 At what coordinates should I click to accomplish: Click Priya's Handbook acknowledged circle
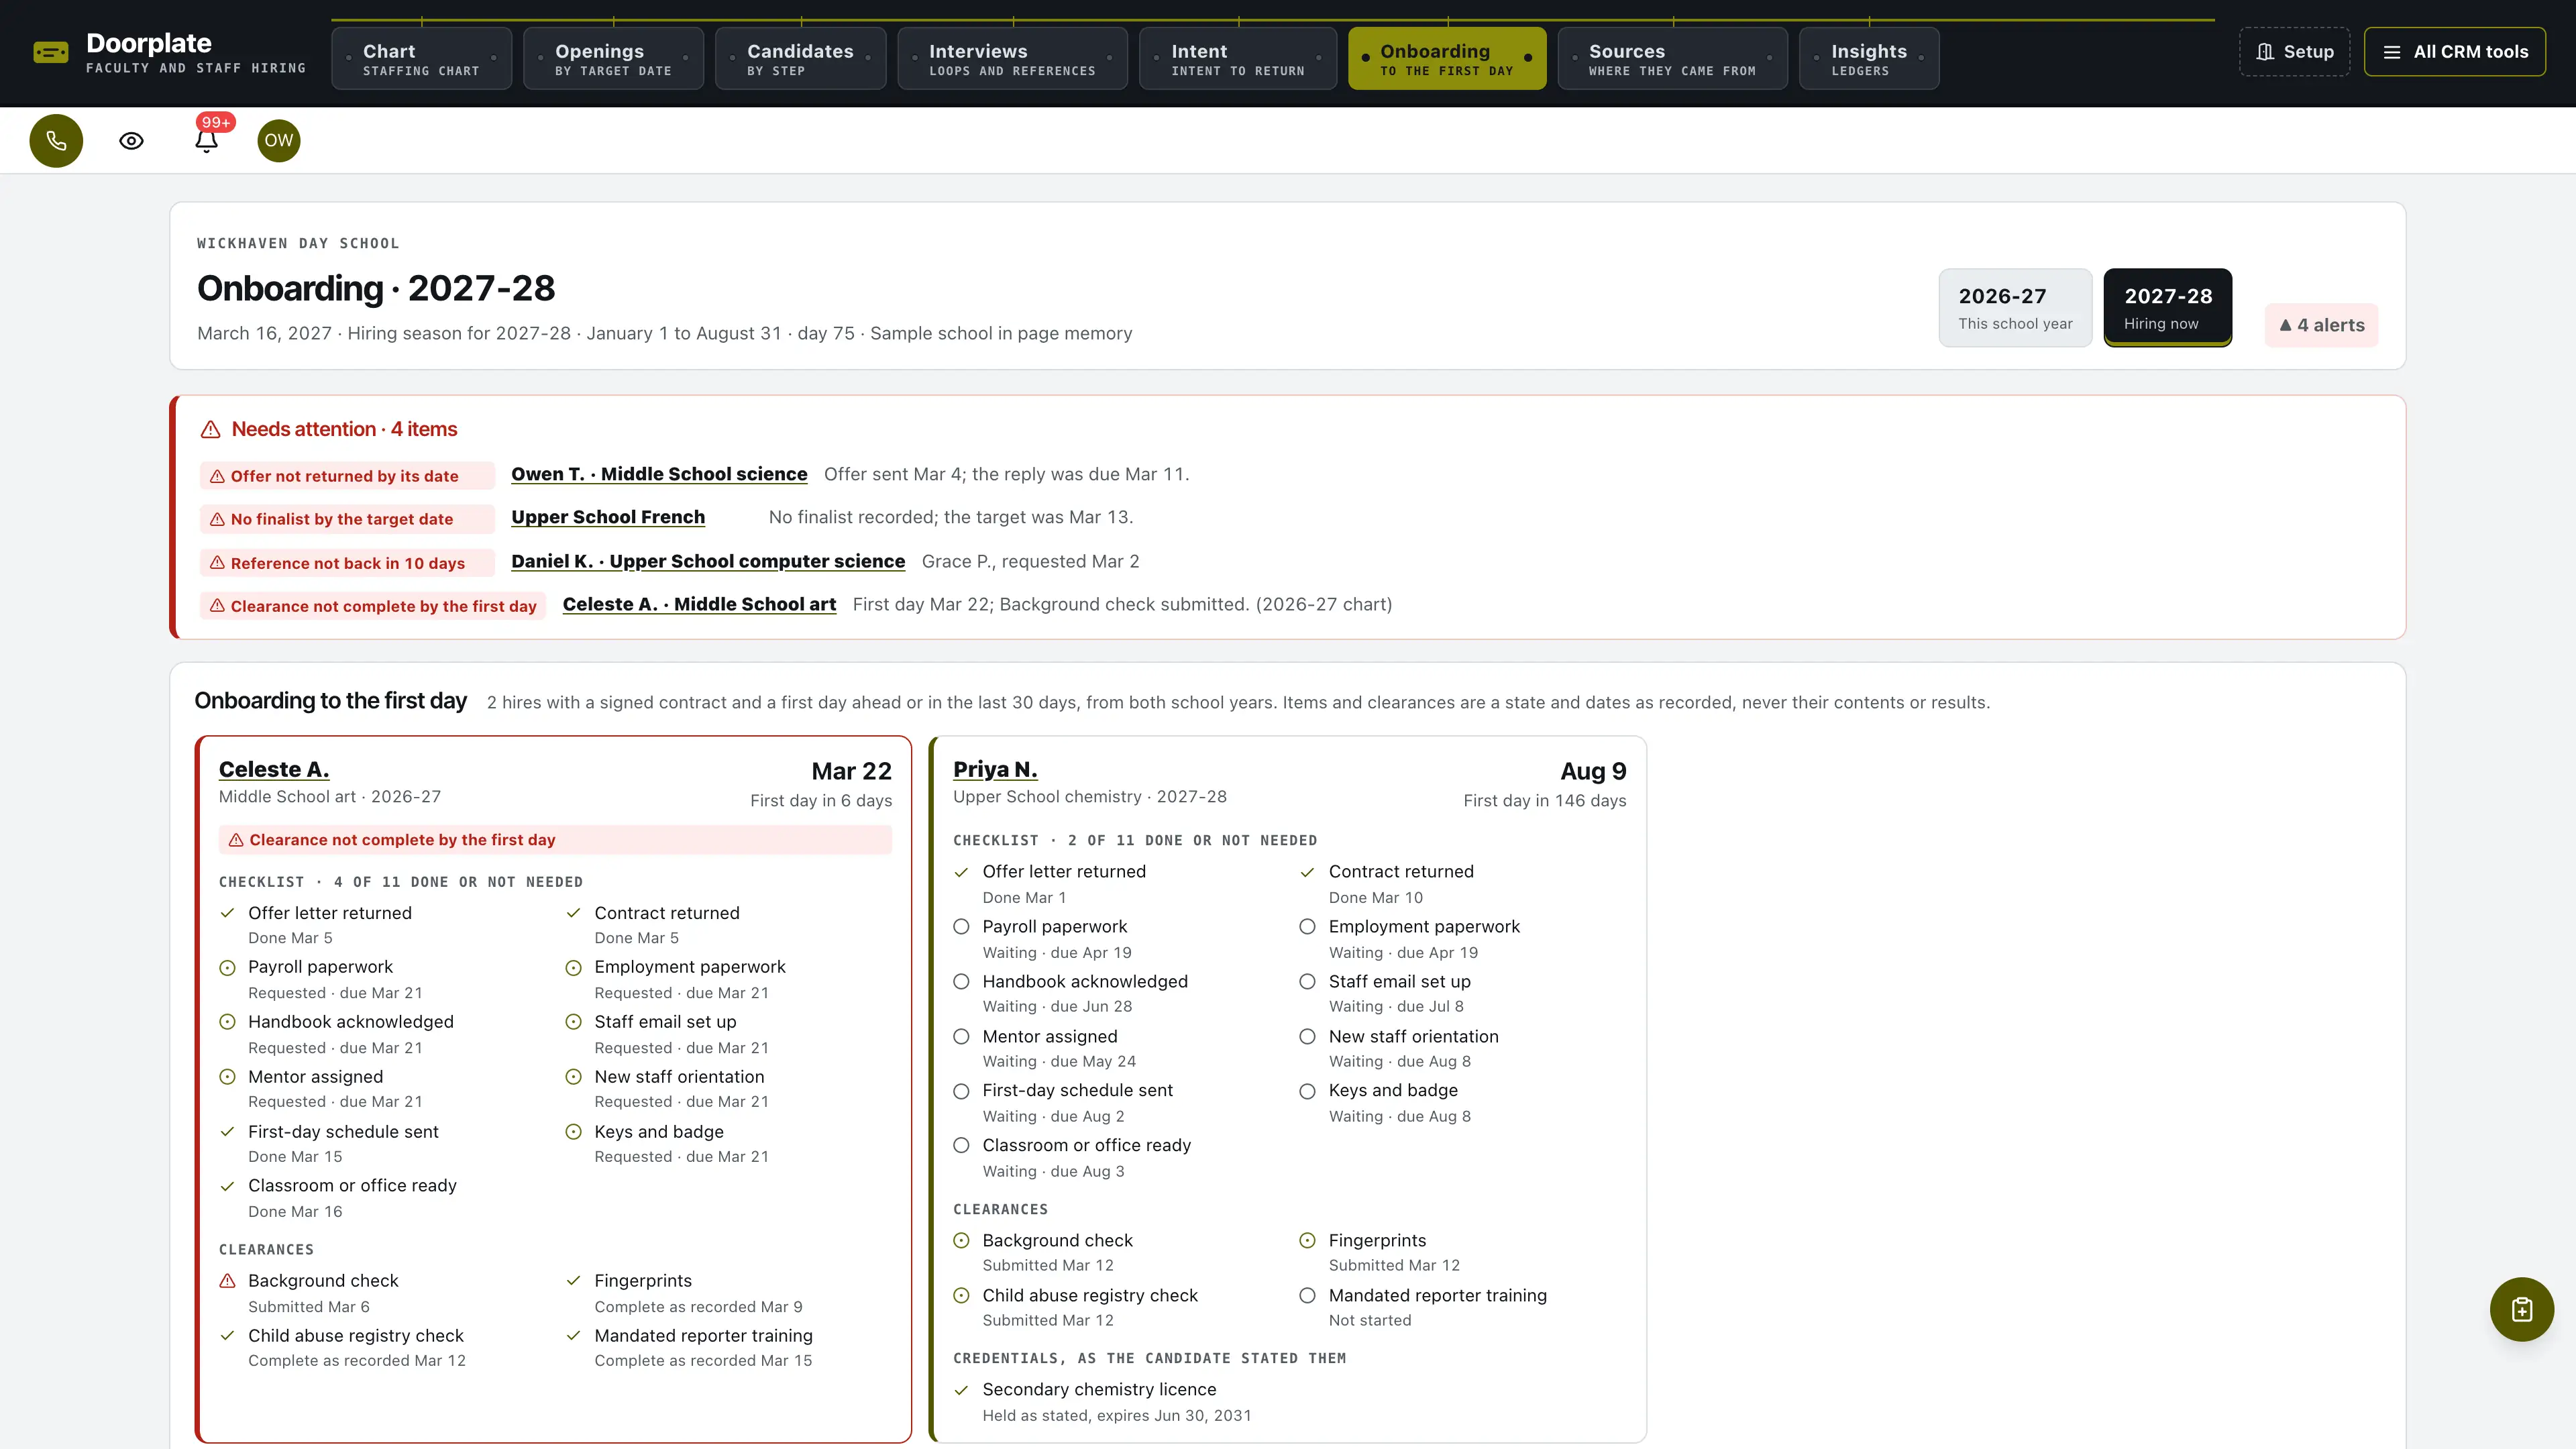click(x=961, y=982)
